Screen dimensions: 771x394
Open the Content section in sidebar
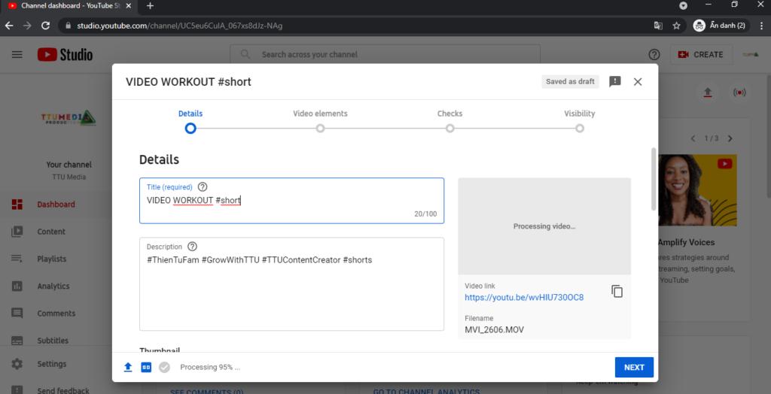pos(51,232)
